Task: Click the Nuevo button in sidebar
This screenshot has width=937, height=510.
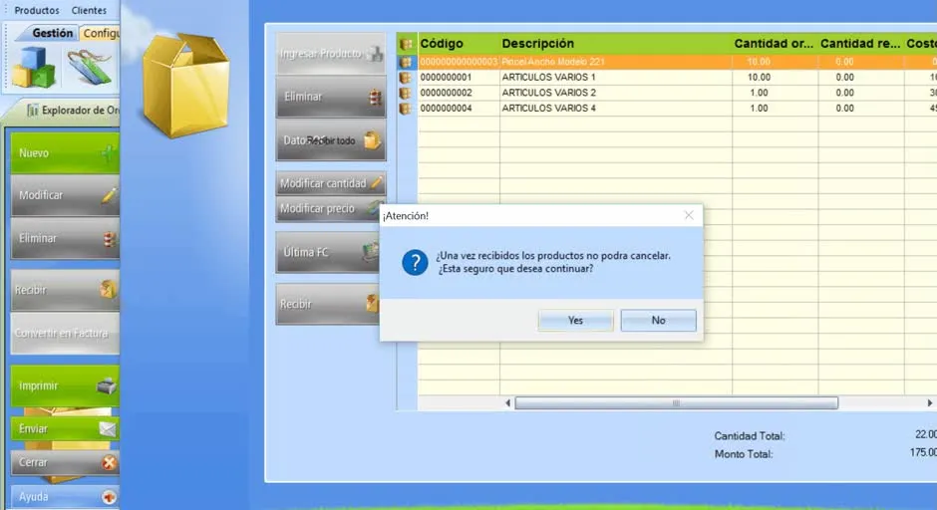Action: point(65,152)
